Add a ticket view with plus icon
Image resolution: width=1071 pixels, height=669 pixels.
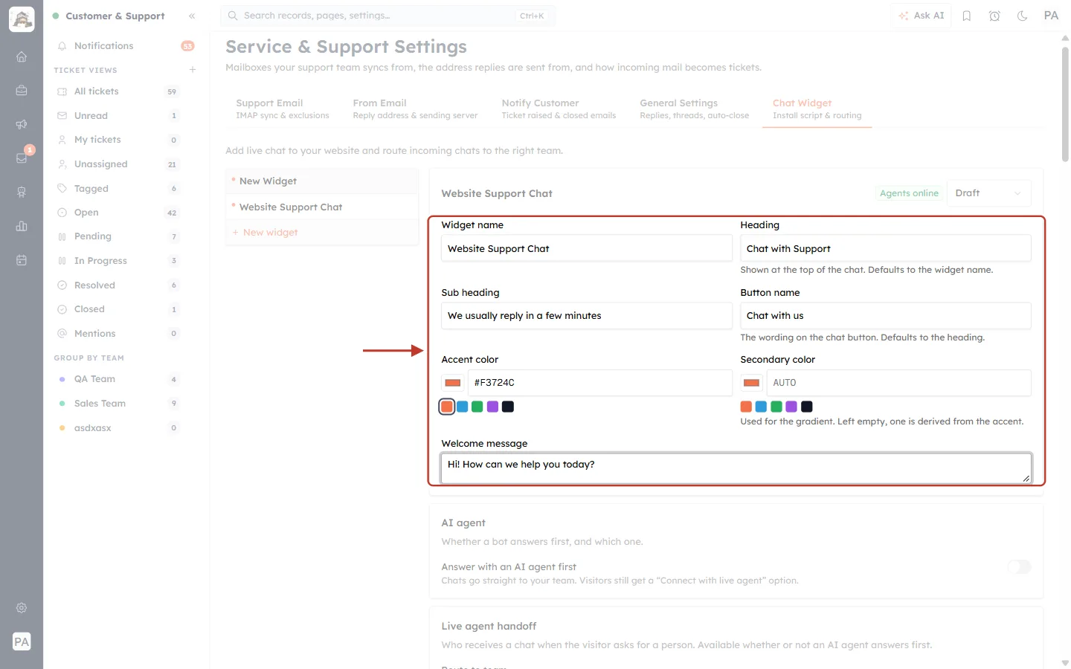point(193,70)
